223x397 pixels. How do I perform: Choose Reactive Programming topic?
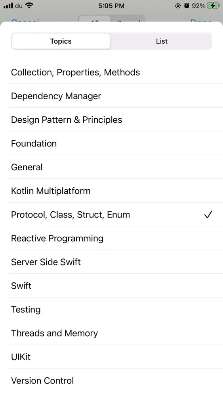111,238
